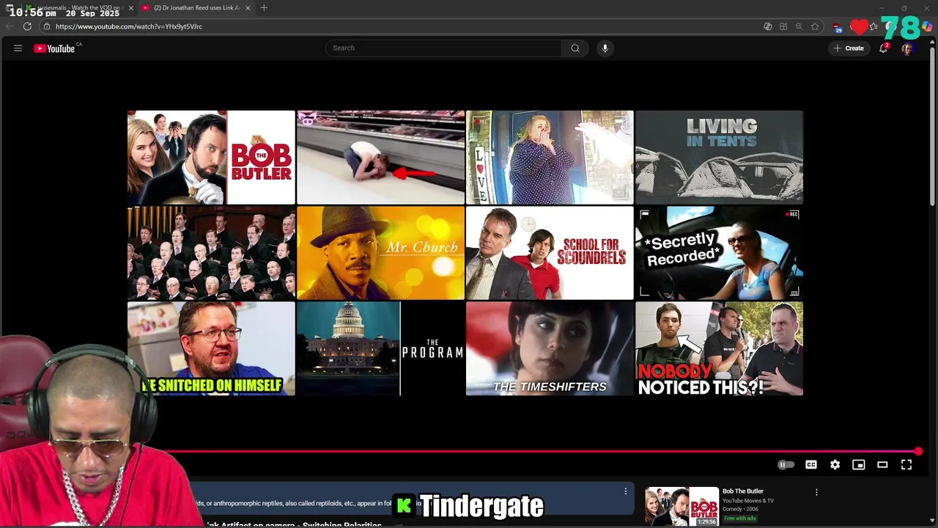The image size is (938, 528).
Task: Select the browser address bar URL
Action: pyautogui.click(x=128, y=26)
